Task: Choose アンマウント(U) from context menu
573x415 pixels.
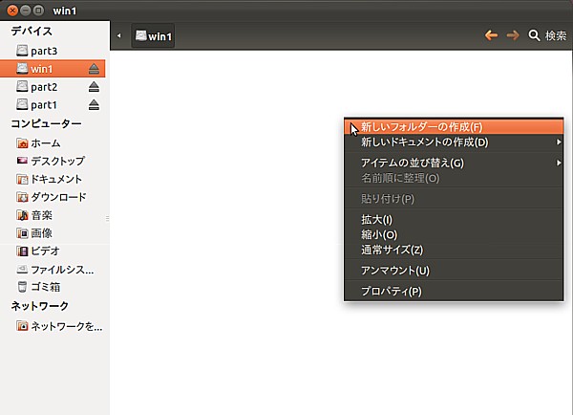Action: click(454, 271)
